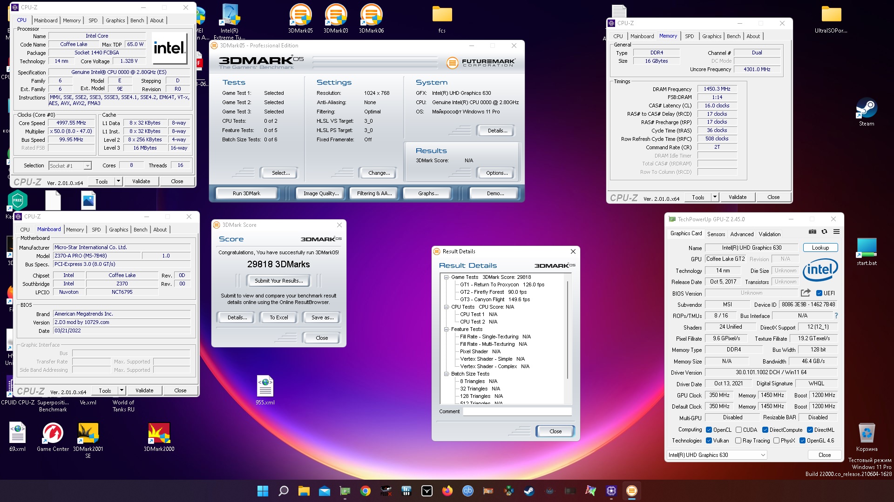Viewport: 894px width, 502px height.
Task: Toggle the CUDA checkbox
Action: [738, 430]
